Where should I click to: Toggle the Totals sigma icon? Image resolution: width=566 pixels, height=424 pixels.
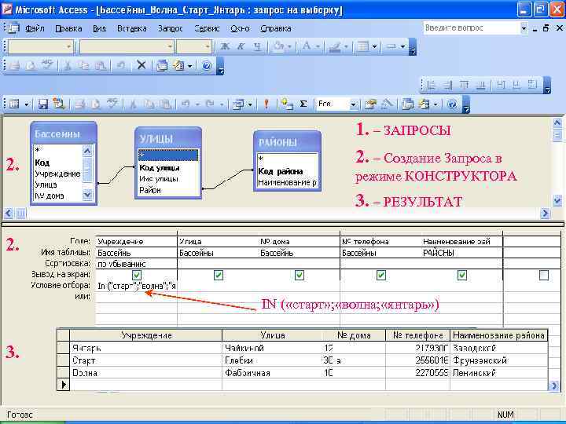(x=303, y=104)
